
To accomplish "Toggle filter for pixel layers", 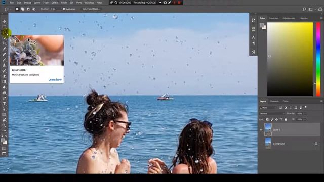I will click(280, 108).
